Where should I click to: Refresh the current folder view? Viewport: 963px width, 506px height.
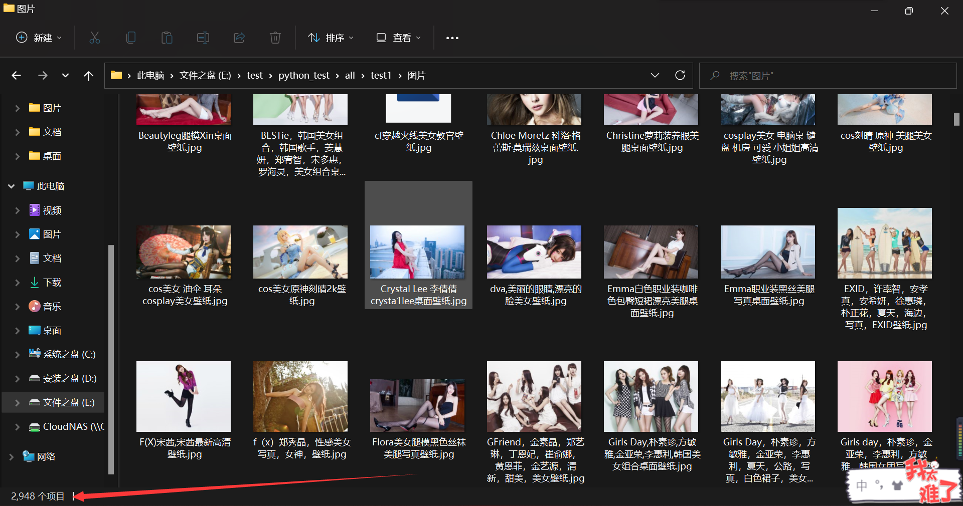coord(680,75)
